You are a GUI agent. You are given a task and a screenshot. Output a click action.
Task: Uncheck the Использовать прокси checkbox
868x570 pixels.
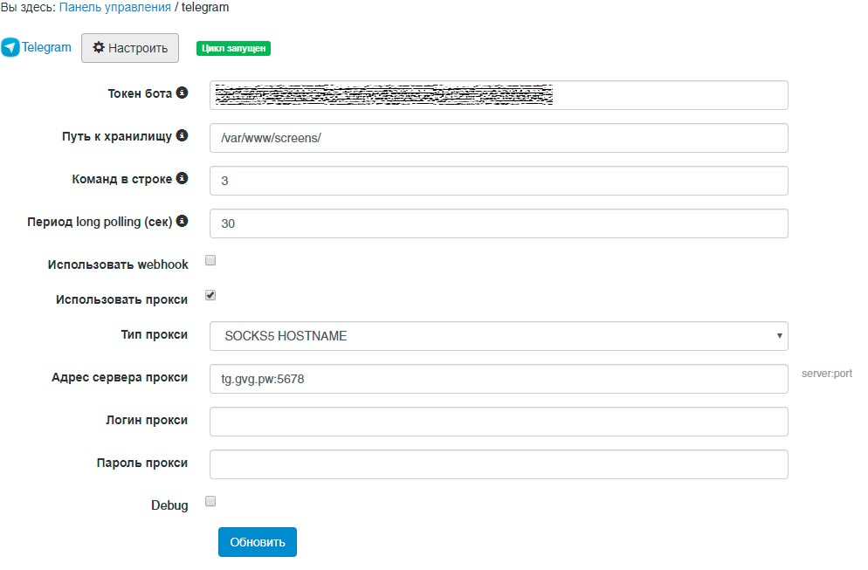[210, 295]
